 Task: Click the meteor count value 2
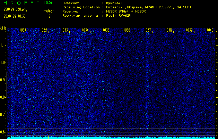(49, 16)
